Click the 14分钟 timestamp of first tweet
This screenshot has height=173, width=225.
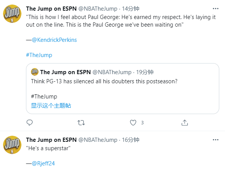point(130,9)
